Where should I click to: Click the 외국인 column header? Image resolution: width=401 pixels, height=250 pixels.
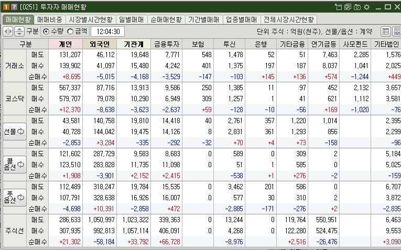tap(100, 44)
